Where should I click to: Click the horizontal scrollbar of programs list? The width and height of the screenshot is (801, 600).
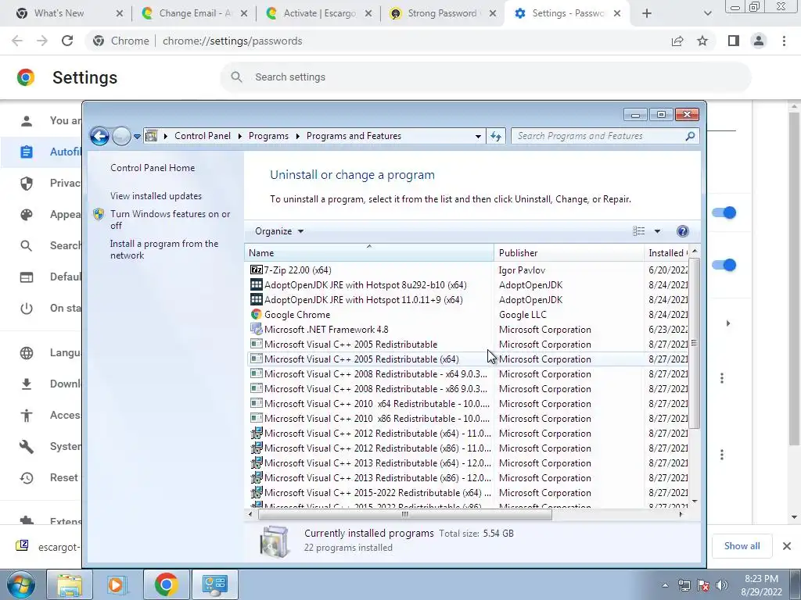click(405, 514)
